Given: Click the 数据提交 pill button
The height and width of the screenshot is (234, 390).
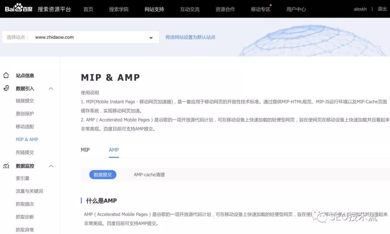Looking at the screenshot, I should [103, 175].
